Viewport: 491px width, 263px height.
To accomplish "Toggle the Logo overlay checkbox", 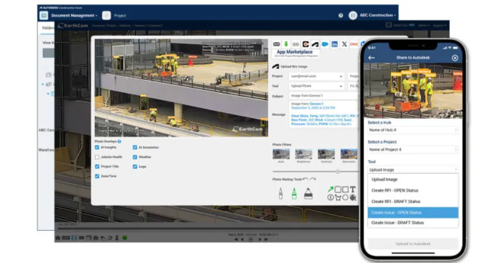I will point(135,167).
